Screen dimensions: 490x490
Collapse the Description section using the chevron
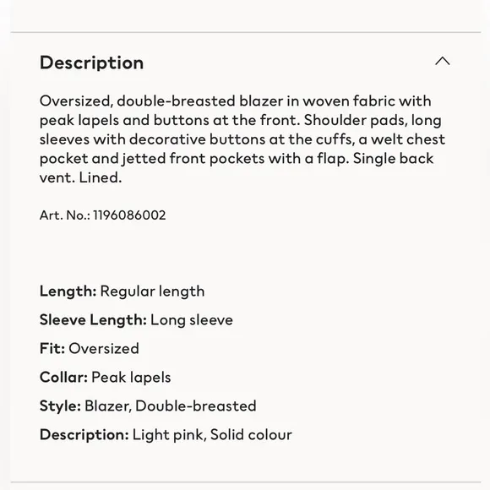tap(443, 61)
